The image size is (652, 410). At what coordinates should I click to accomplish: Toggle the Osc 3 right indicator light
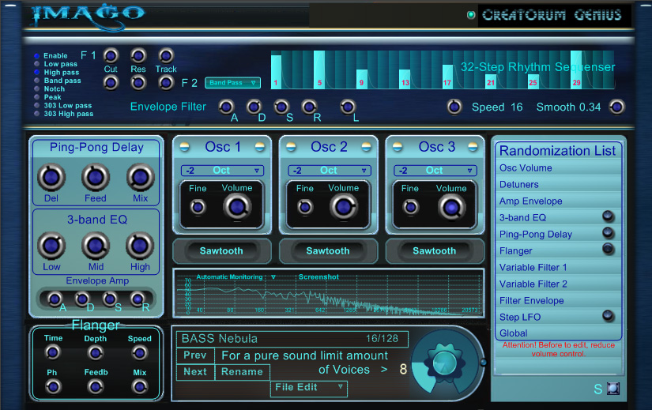tap(473, 147)
